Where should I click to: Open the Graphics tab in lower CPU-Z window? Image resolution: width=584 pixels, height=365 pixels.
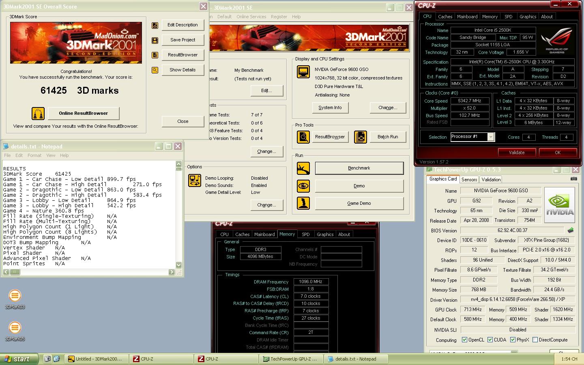(x=325, y=234)
